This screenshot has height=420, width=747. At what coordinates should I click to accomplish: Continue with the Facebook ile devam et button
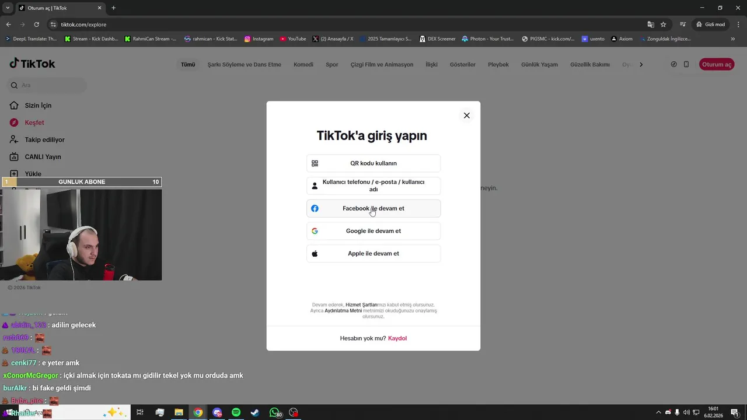click(373, 208)
